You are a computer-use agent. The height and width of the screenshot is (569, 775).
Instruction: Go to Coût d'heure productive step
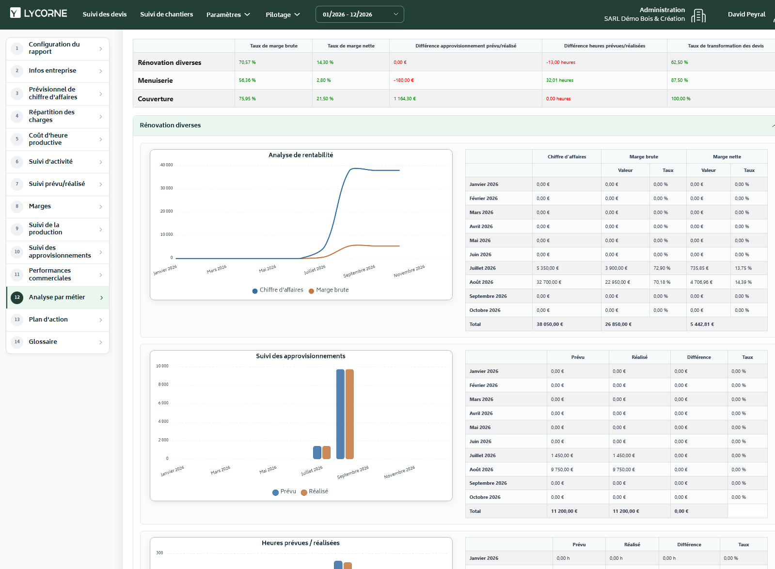[x=58, y=139]
